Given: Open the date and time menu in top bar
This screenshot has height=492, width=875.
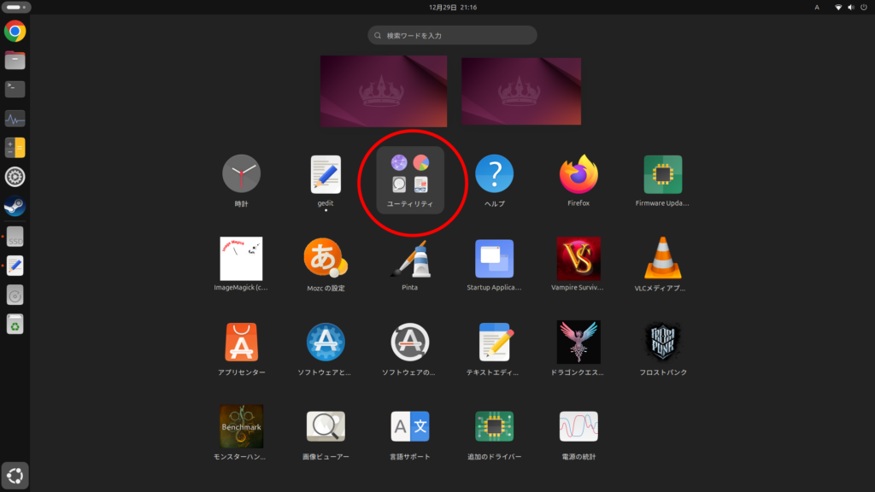Looking at the screenshot, I should (x=453, y=7).
